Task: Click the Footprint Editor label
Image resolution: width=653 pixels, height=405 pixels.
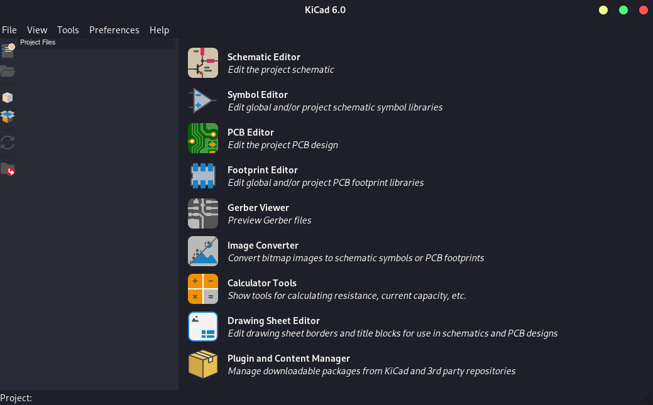Action: [262, 170]
